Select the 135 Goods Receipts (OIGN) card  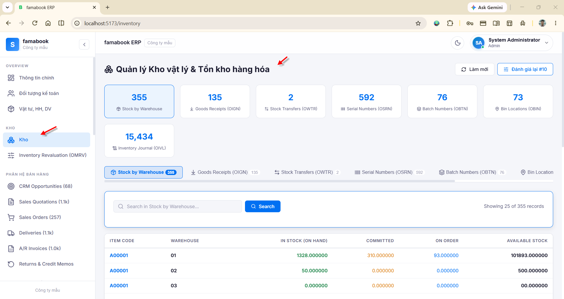(215, 101)
